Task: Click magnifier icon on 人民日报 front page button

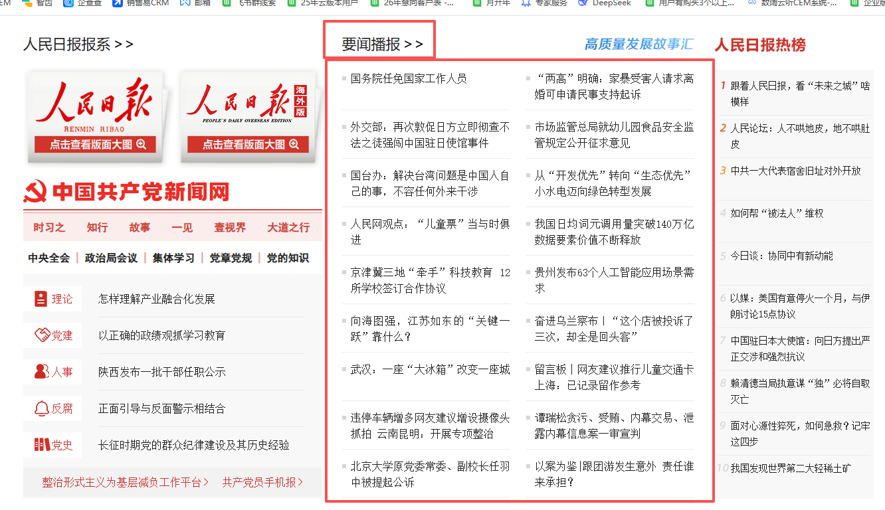Action: [x=141, y=144]
